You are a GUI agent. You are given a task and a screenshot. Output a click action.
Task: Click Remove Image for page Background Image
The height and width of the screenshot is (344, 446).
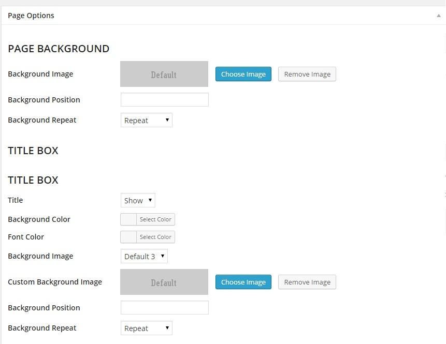tap(307, 74)
